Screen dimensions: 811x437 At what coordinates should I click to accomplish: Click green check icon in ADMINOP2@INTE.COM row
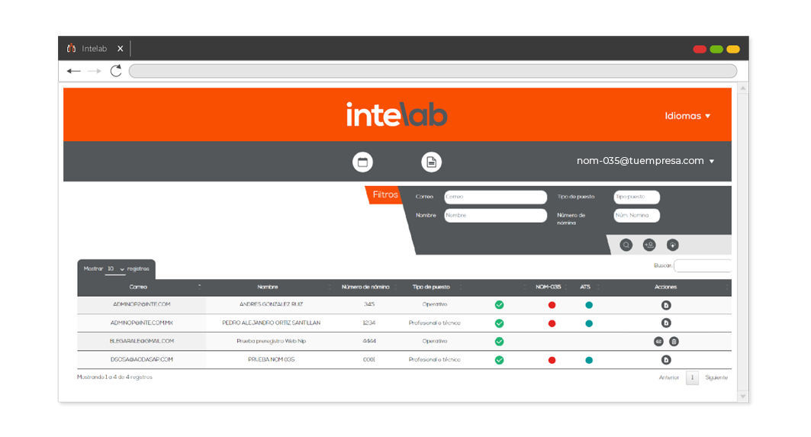(499, 305)
